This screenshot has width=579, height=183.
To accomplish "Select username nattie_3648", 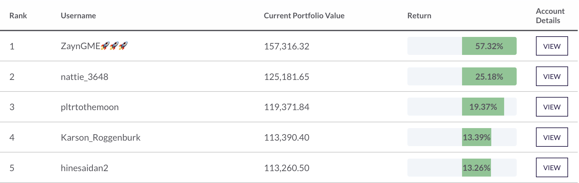I will coord(85,77).
